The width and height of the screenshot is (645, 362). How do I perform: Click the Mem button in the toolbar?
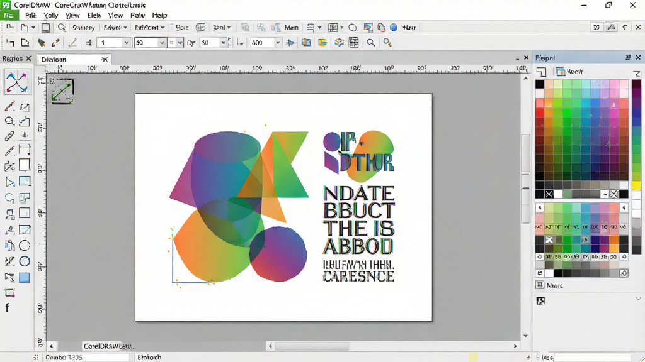[x=291, y=28]
